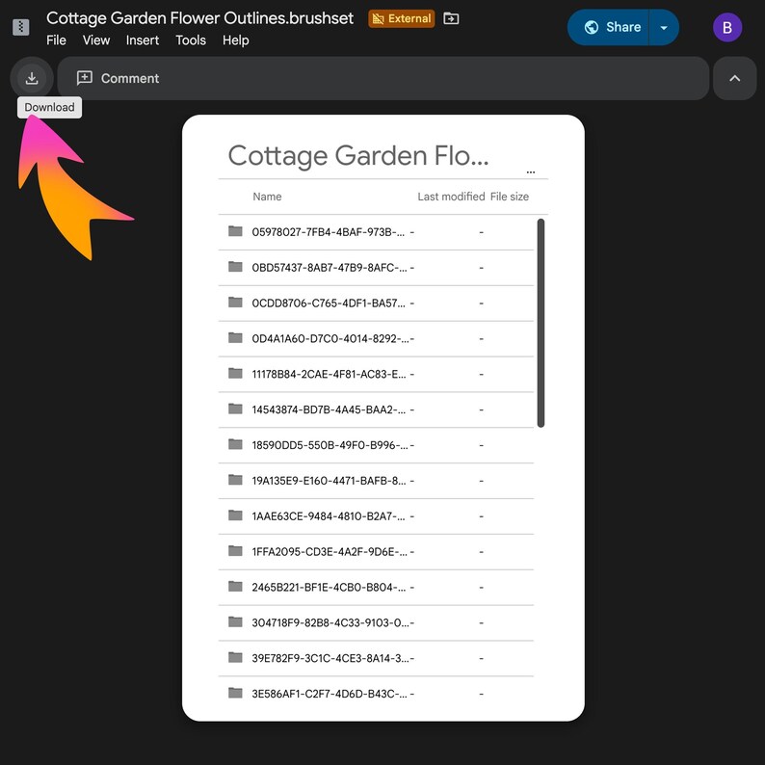
Task: Open the purple B account avatar
Action: point(727,27)
